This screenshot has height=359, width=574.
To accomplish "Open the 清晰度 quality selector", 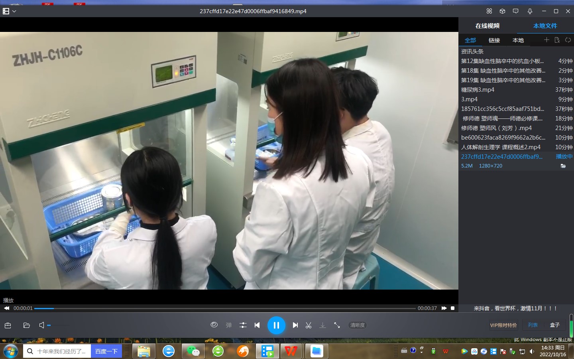I will [x=357, y=325].
